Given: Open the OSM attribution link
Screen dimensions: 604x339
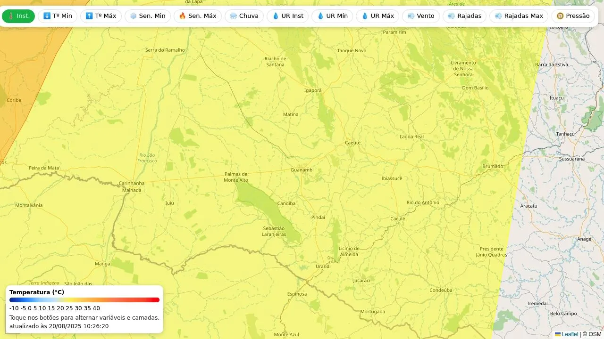Looking at the screenshot, I should tap(595, 334).
